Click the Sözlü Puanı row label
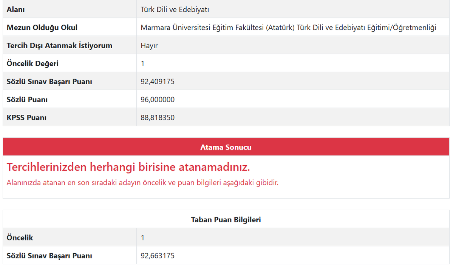 (24, 99)
